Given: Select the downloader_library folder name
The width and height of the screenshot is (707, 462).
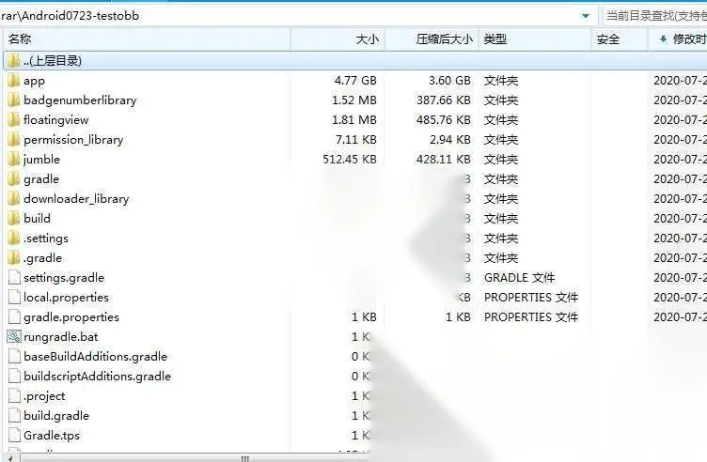Looking at the screenshot, I should tap(76, 198).
